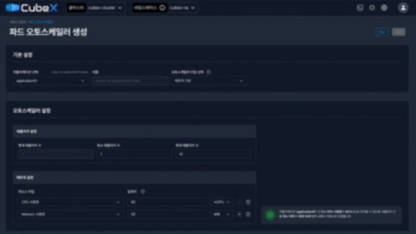
Task: Delete the Memory metric row
Action: pyautogui.click(x=248, y=214)
